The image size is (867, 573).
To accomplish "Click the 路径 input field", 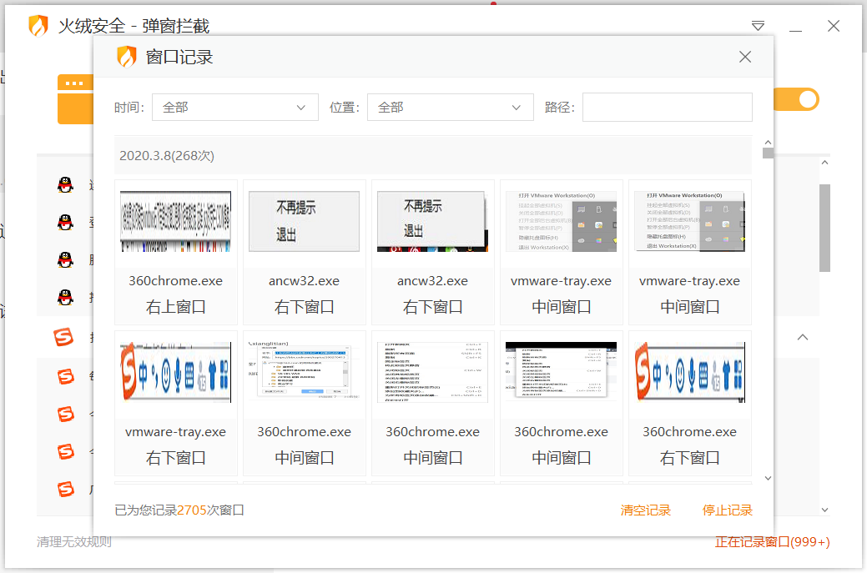I will pyautogui.click(x=668, y=108).
